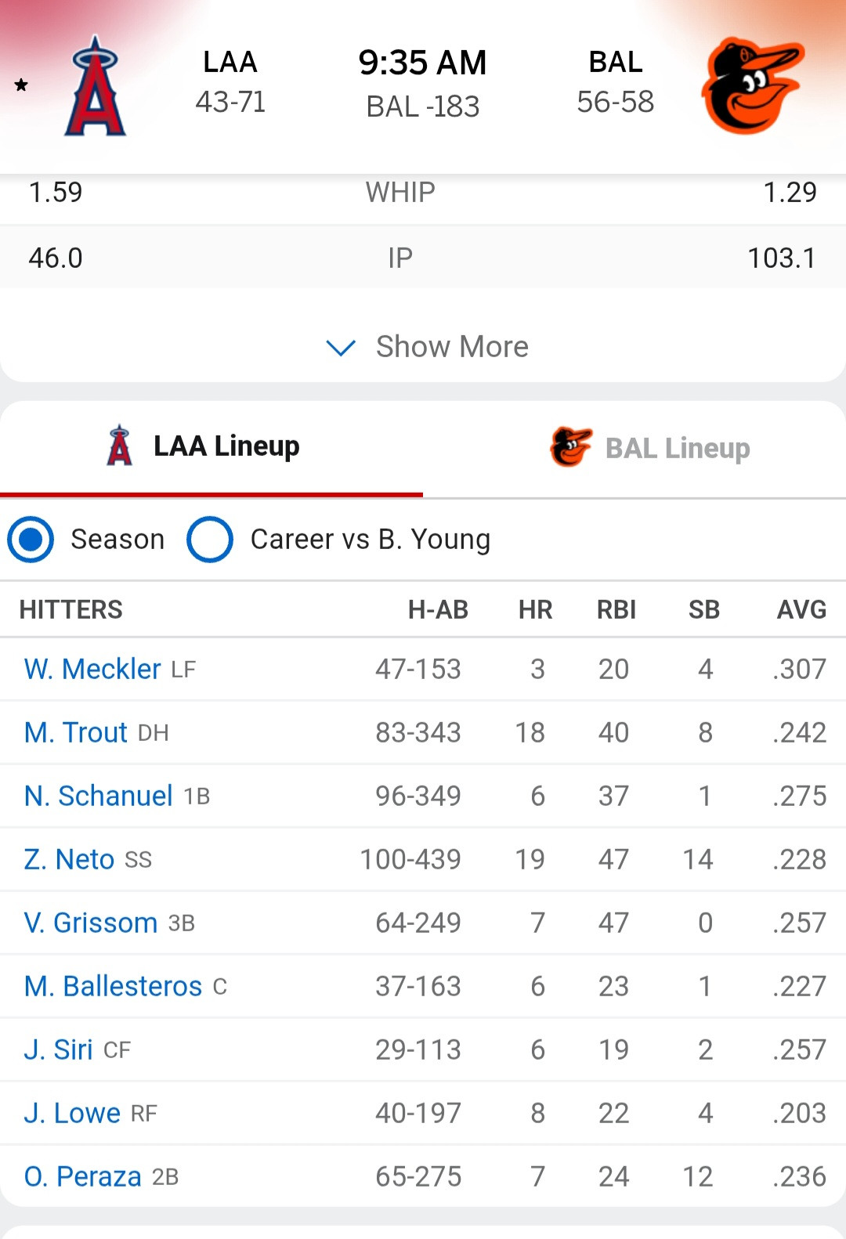Open M. Ballesteros player link
This screenshot has height=1239, width=846.
[113, 986]
